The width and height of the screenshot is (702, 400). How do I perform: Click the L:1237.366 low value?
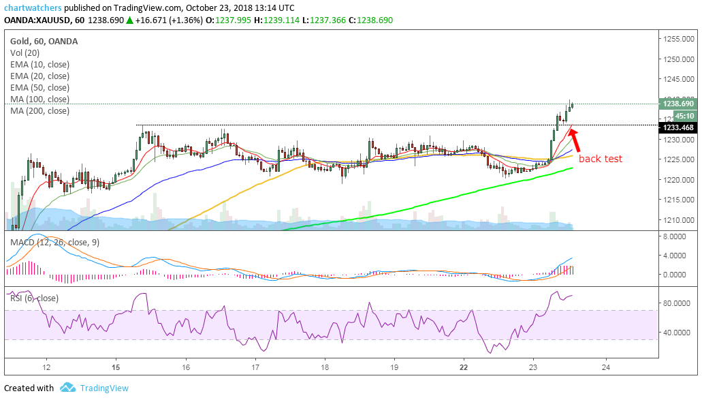coord(323,20)
